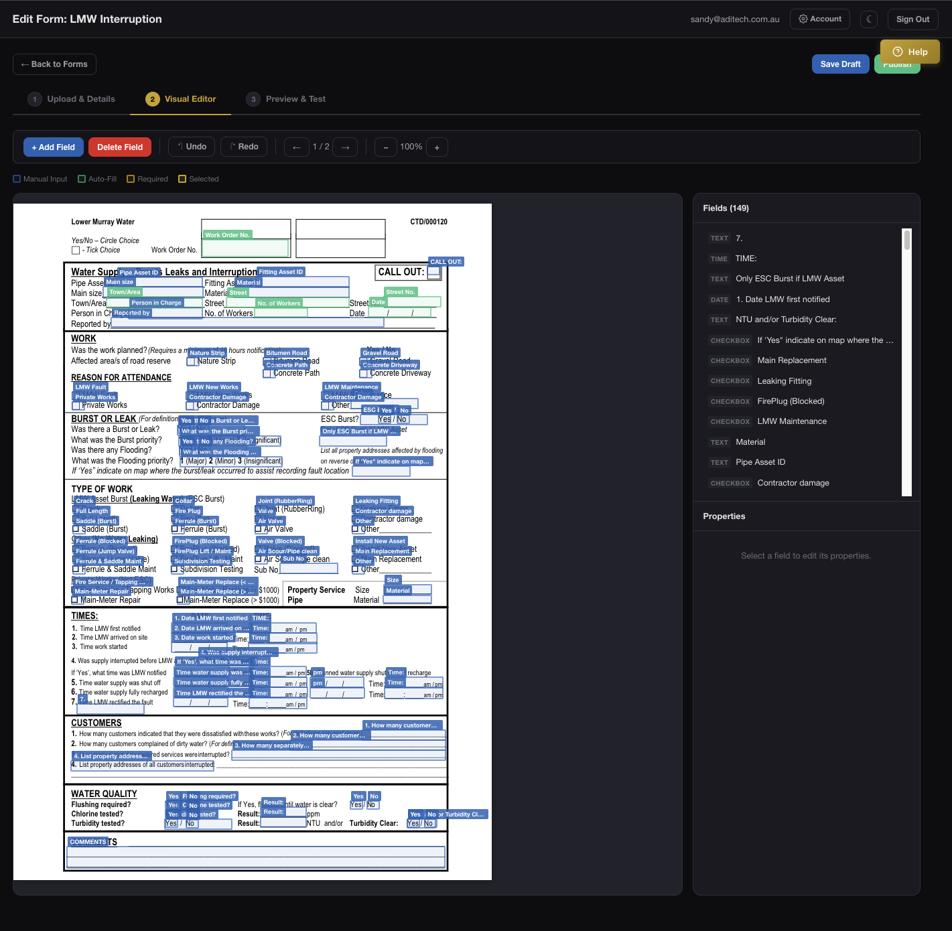Redo the last change
Screen dimensions: 952x931
tap(244, 147)
